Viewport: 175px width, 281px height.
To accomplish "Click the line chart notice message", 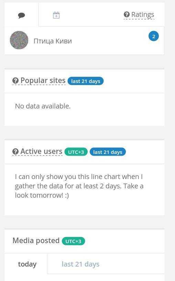I will pyautogui.click(x=79, y=186).
